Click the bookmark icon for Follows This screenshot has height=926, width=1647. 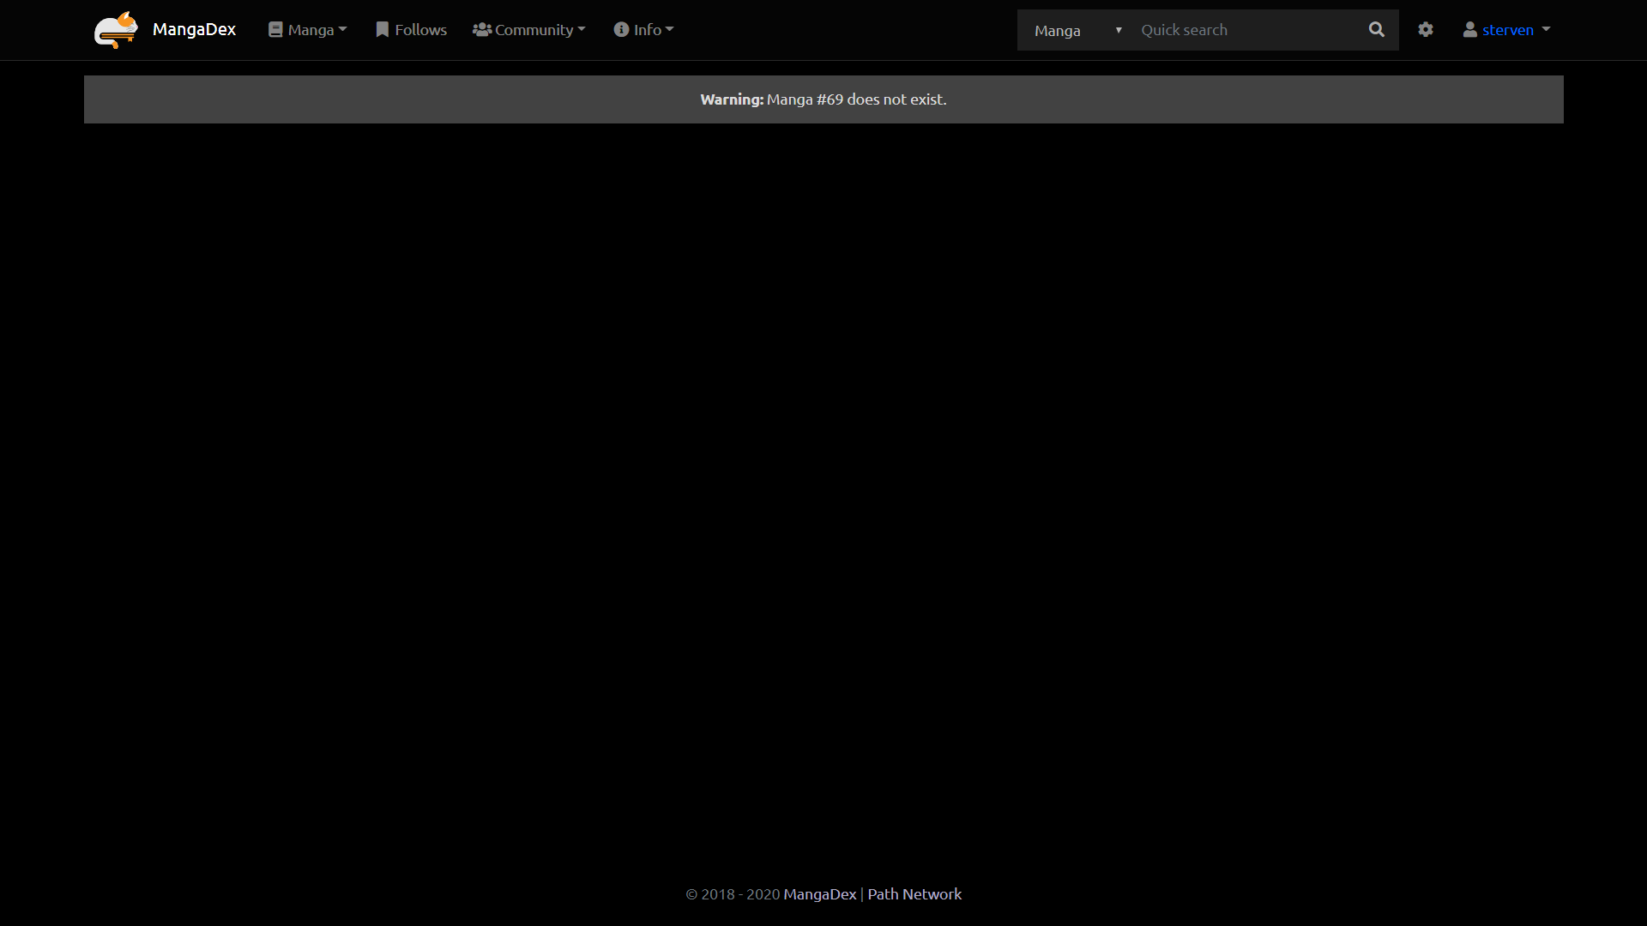coord(383,30)
